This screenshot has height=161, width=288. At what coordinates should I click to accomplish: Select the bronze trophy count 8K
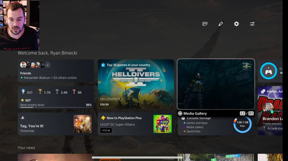[x=77, y=92]
